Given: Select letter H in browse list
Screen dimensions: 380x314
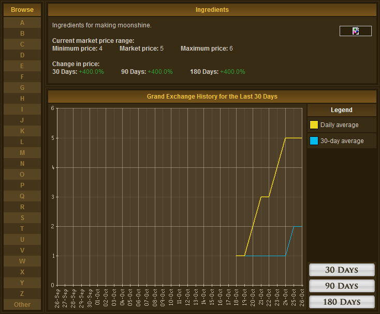Looking at the screenshot, I should 22,99.
